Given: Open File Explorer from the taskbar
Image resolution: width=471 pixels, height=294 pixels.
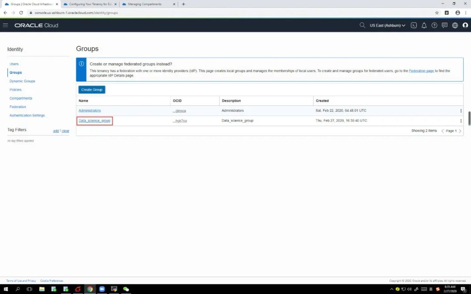Looking at the screenshot, I should [x=41, y=289].
